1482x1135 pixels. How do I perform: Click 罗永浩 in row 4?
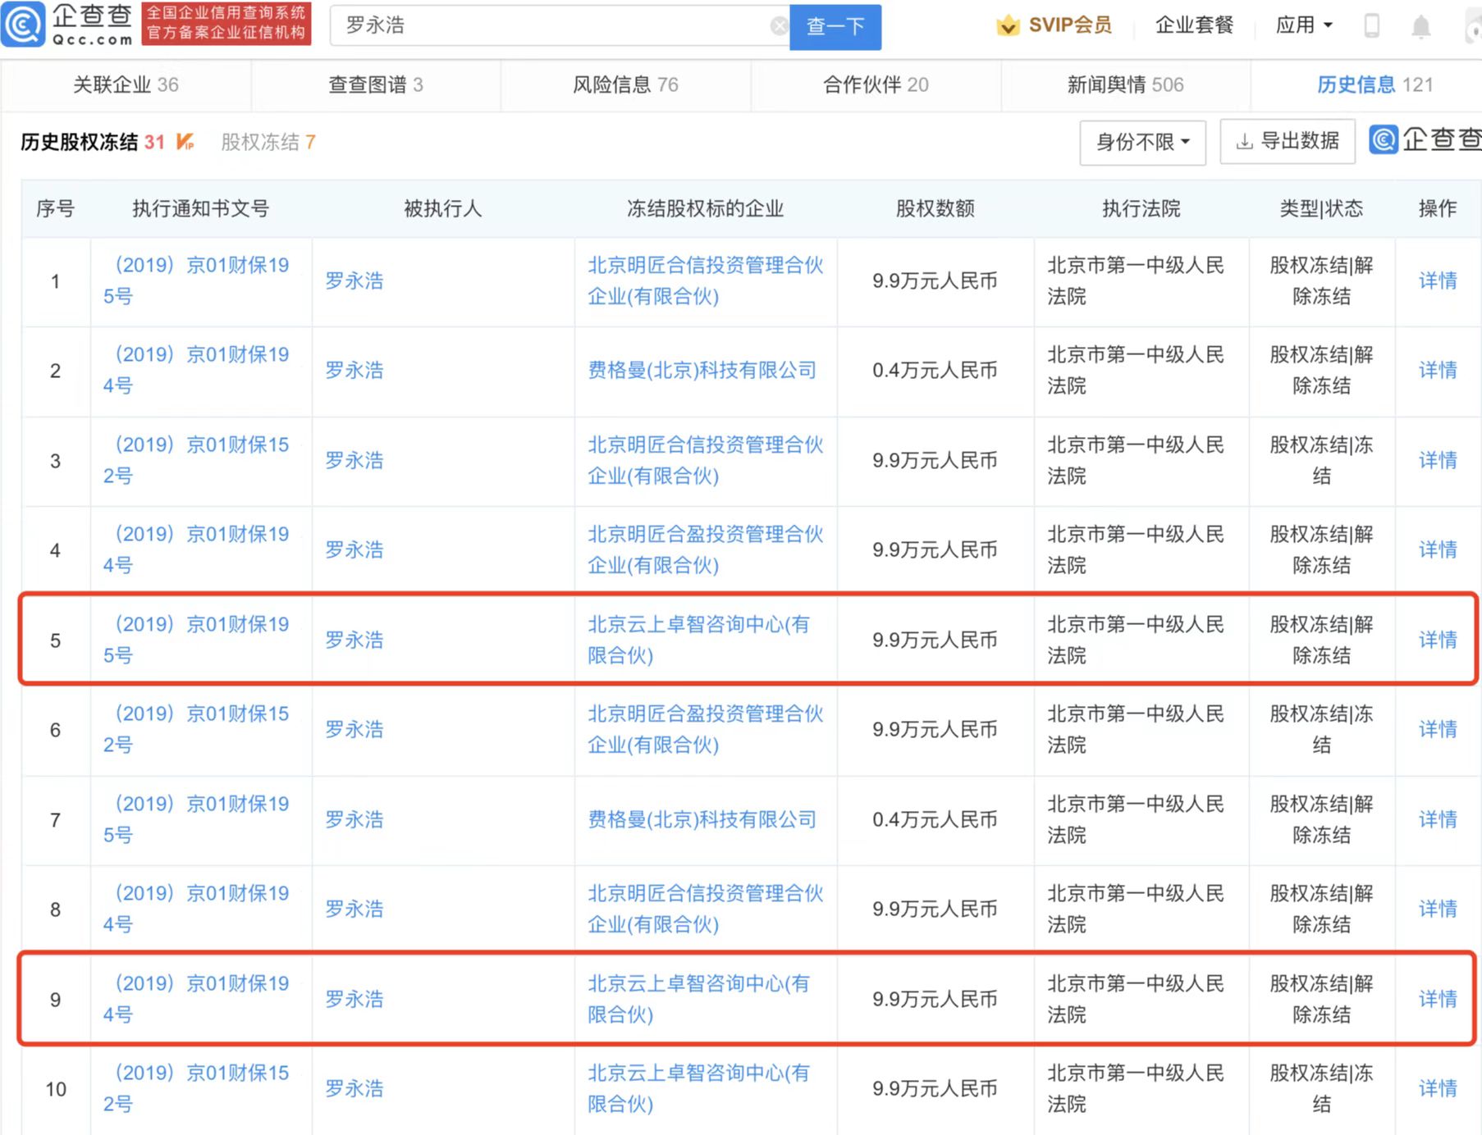354,549
